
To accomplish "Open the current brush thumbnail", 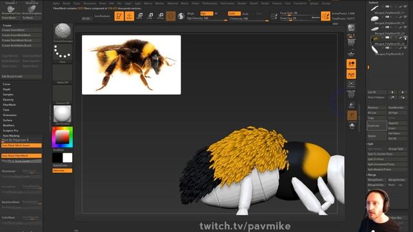I will [63, 32].
